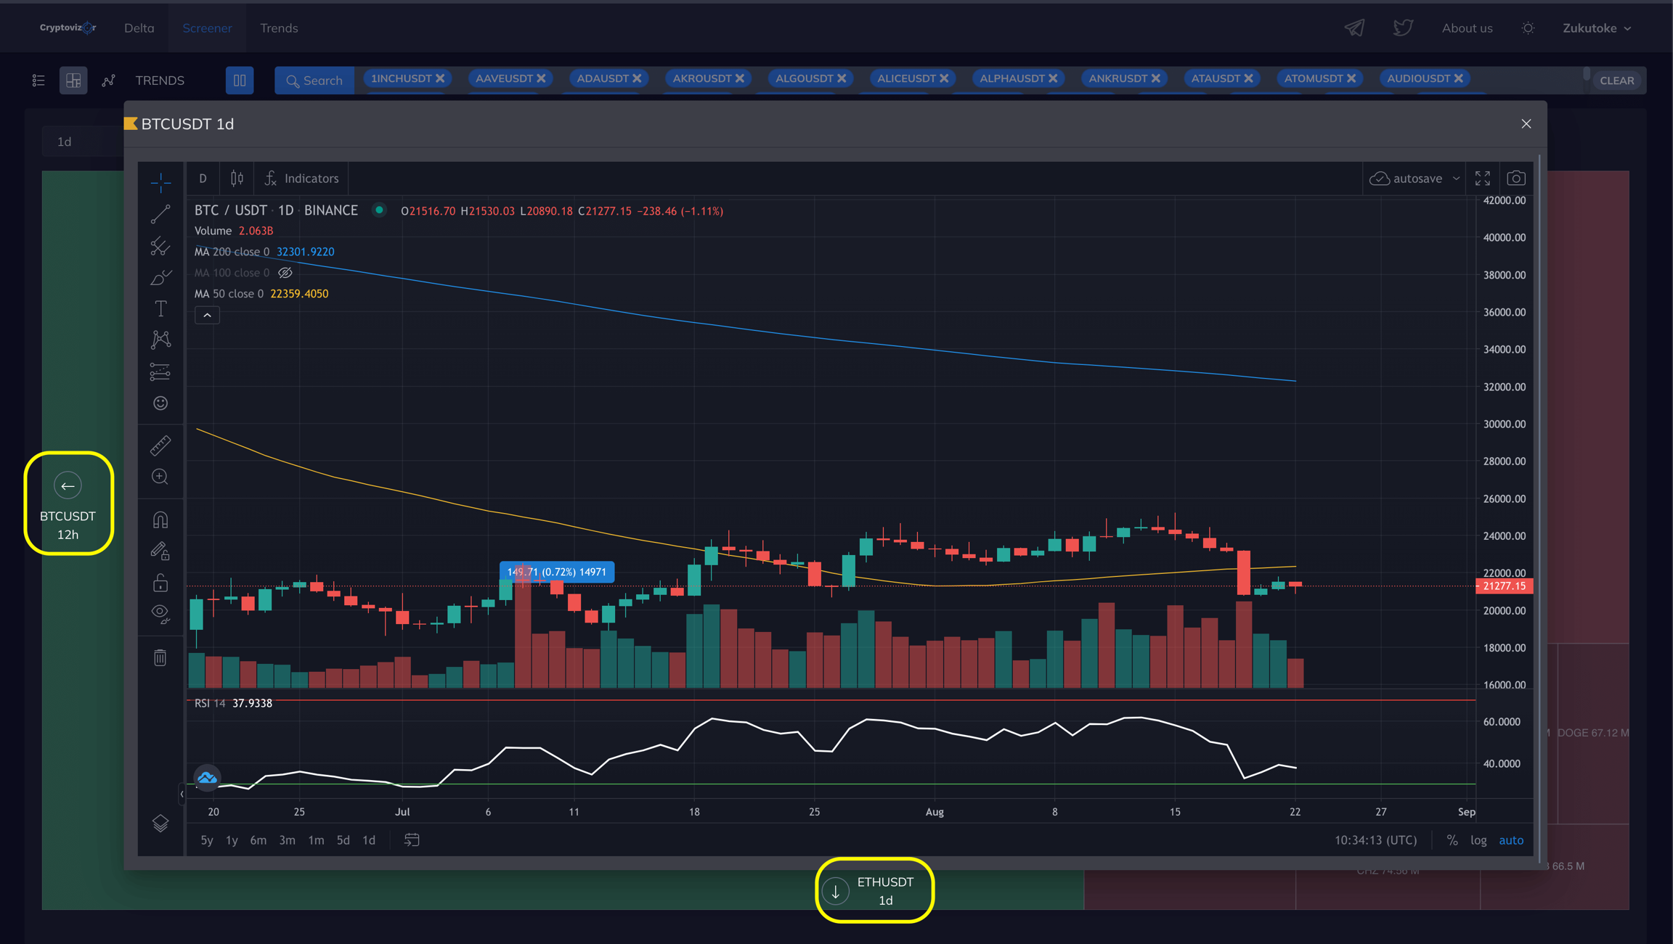Select the trend line drawing tool
1673x944 pixels.
tap(160, 214)
